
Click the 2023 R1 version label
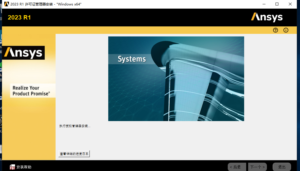[x=19, y=18]
